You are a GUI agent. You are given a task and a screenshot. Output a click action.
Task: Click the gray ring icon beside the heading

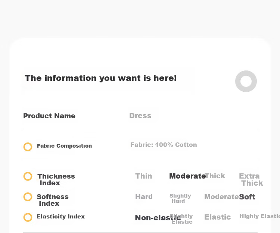(x=246, y=81)
